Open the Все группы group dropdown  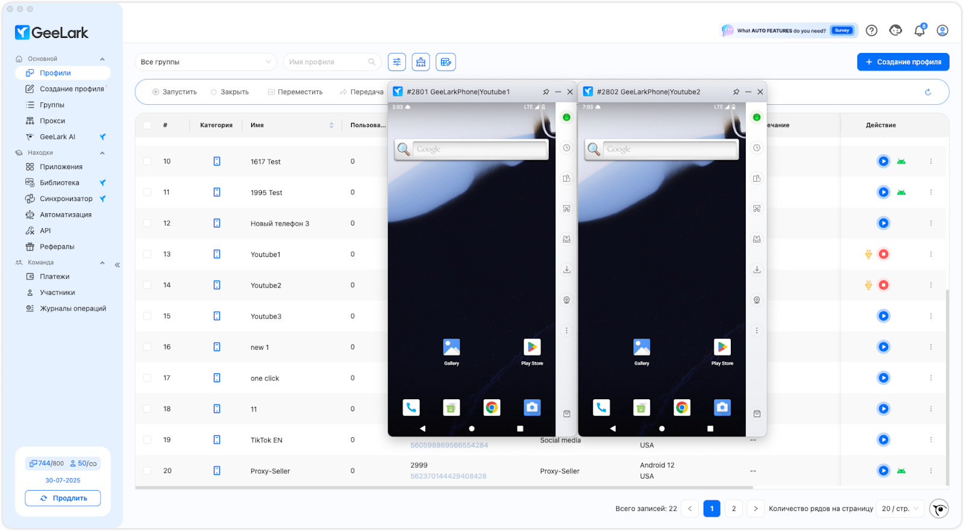pyautogui.click(x=205, y=62)
